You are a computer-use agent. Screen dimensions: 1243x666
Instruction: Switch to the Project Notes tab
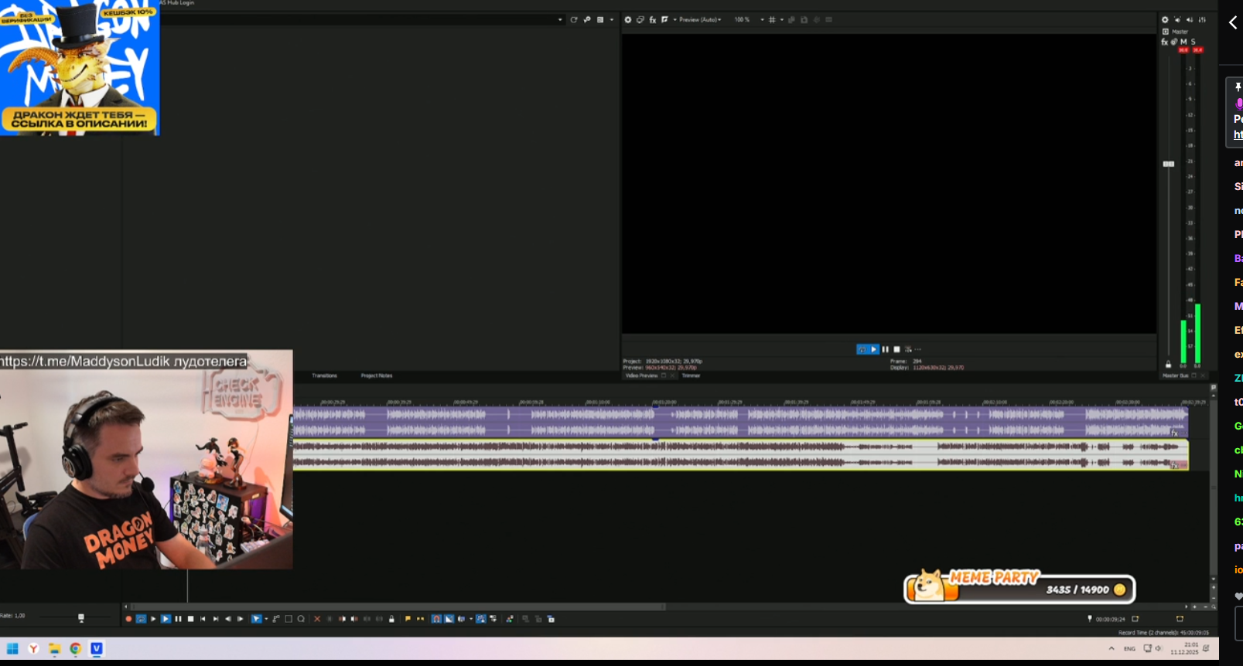tap(377, 375)
